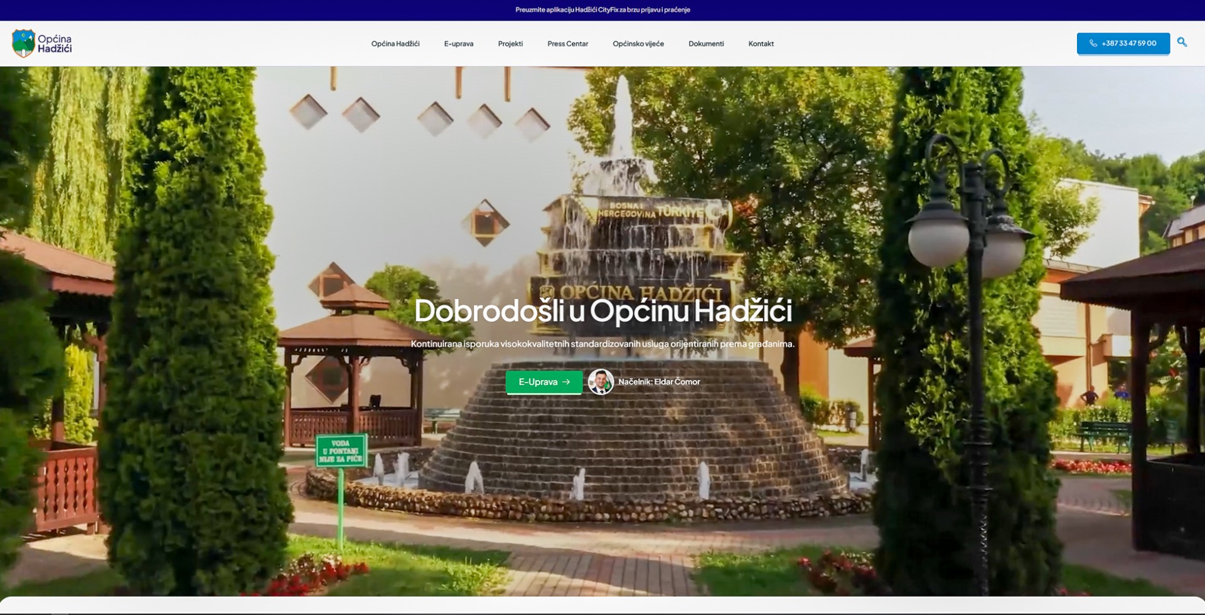This screenshot has height=615, width=1205.
Task: Click the hero subtitle about standardized services
Action: click(602, 344)
